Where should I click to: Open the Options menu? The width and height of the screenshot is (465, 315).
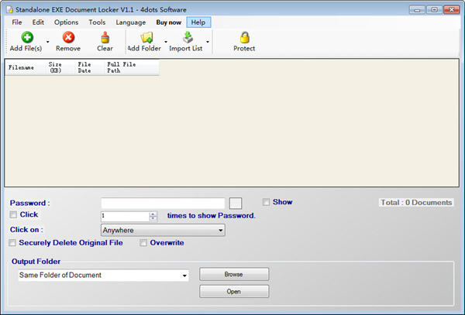[x=66, y=22]
